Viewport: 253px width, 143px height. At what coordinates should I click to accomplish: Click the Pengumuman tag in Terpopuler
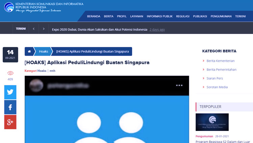(204, 136)
